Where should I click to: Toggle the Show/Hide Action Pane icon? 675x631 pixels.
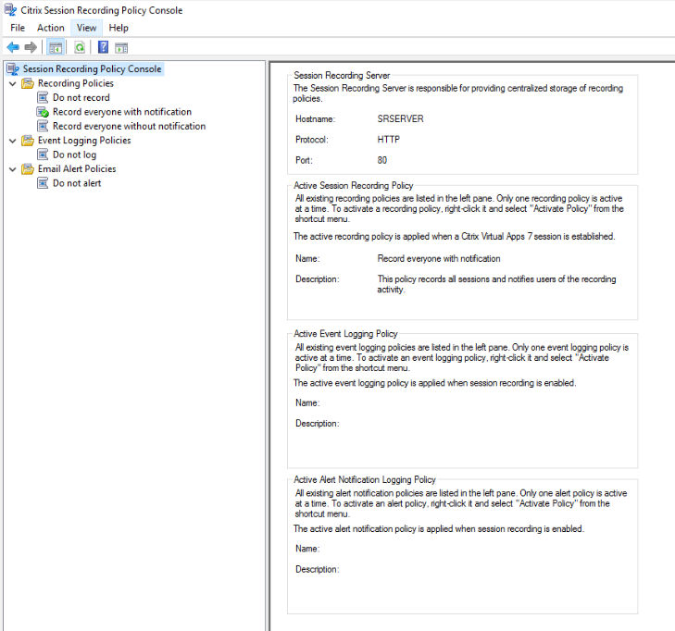121,48
